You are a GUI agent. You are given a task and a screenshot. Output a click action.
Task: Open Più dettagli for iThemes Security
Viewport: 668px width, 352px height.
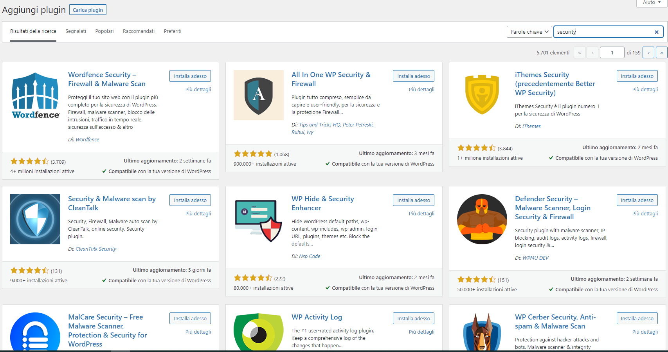pyautogui.click(x=645, y=90)
